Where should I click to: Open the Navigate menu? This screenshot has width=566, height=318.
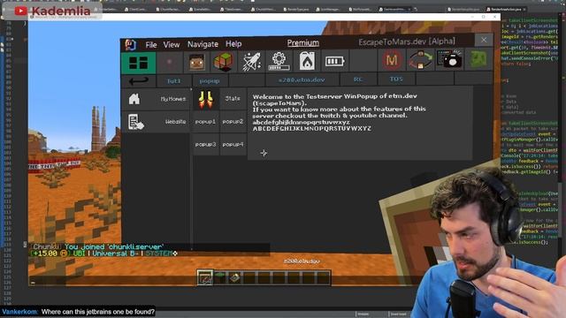click(203, 44)
